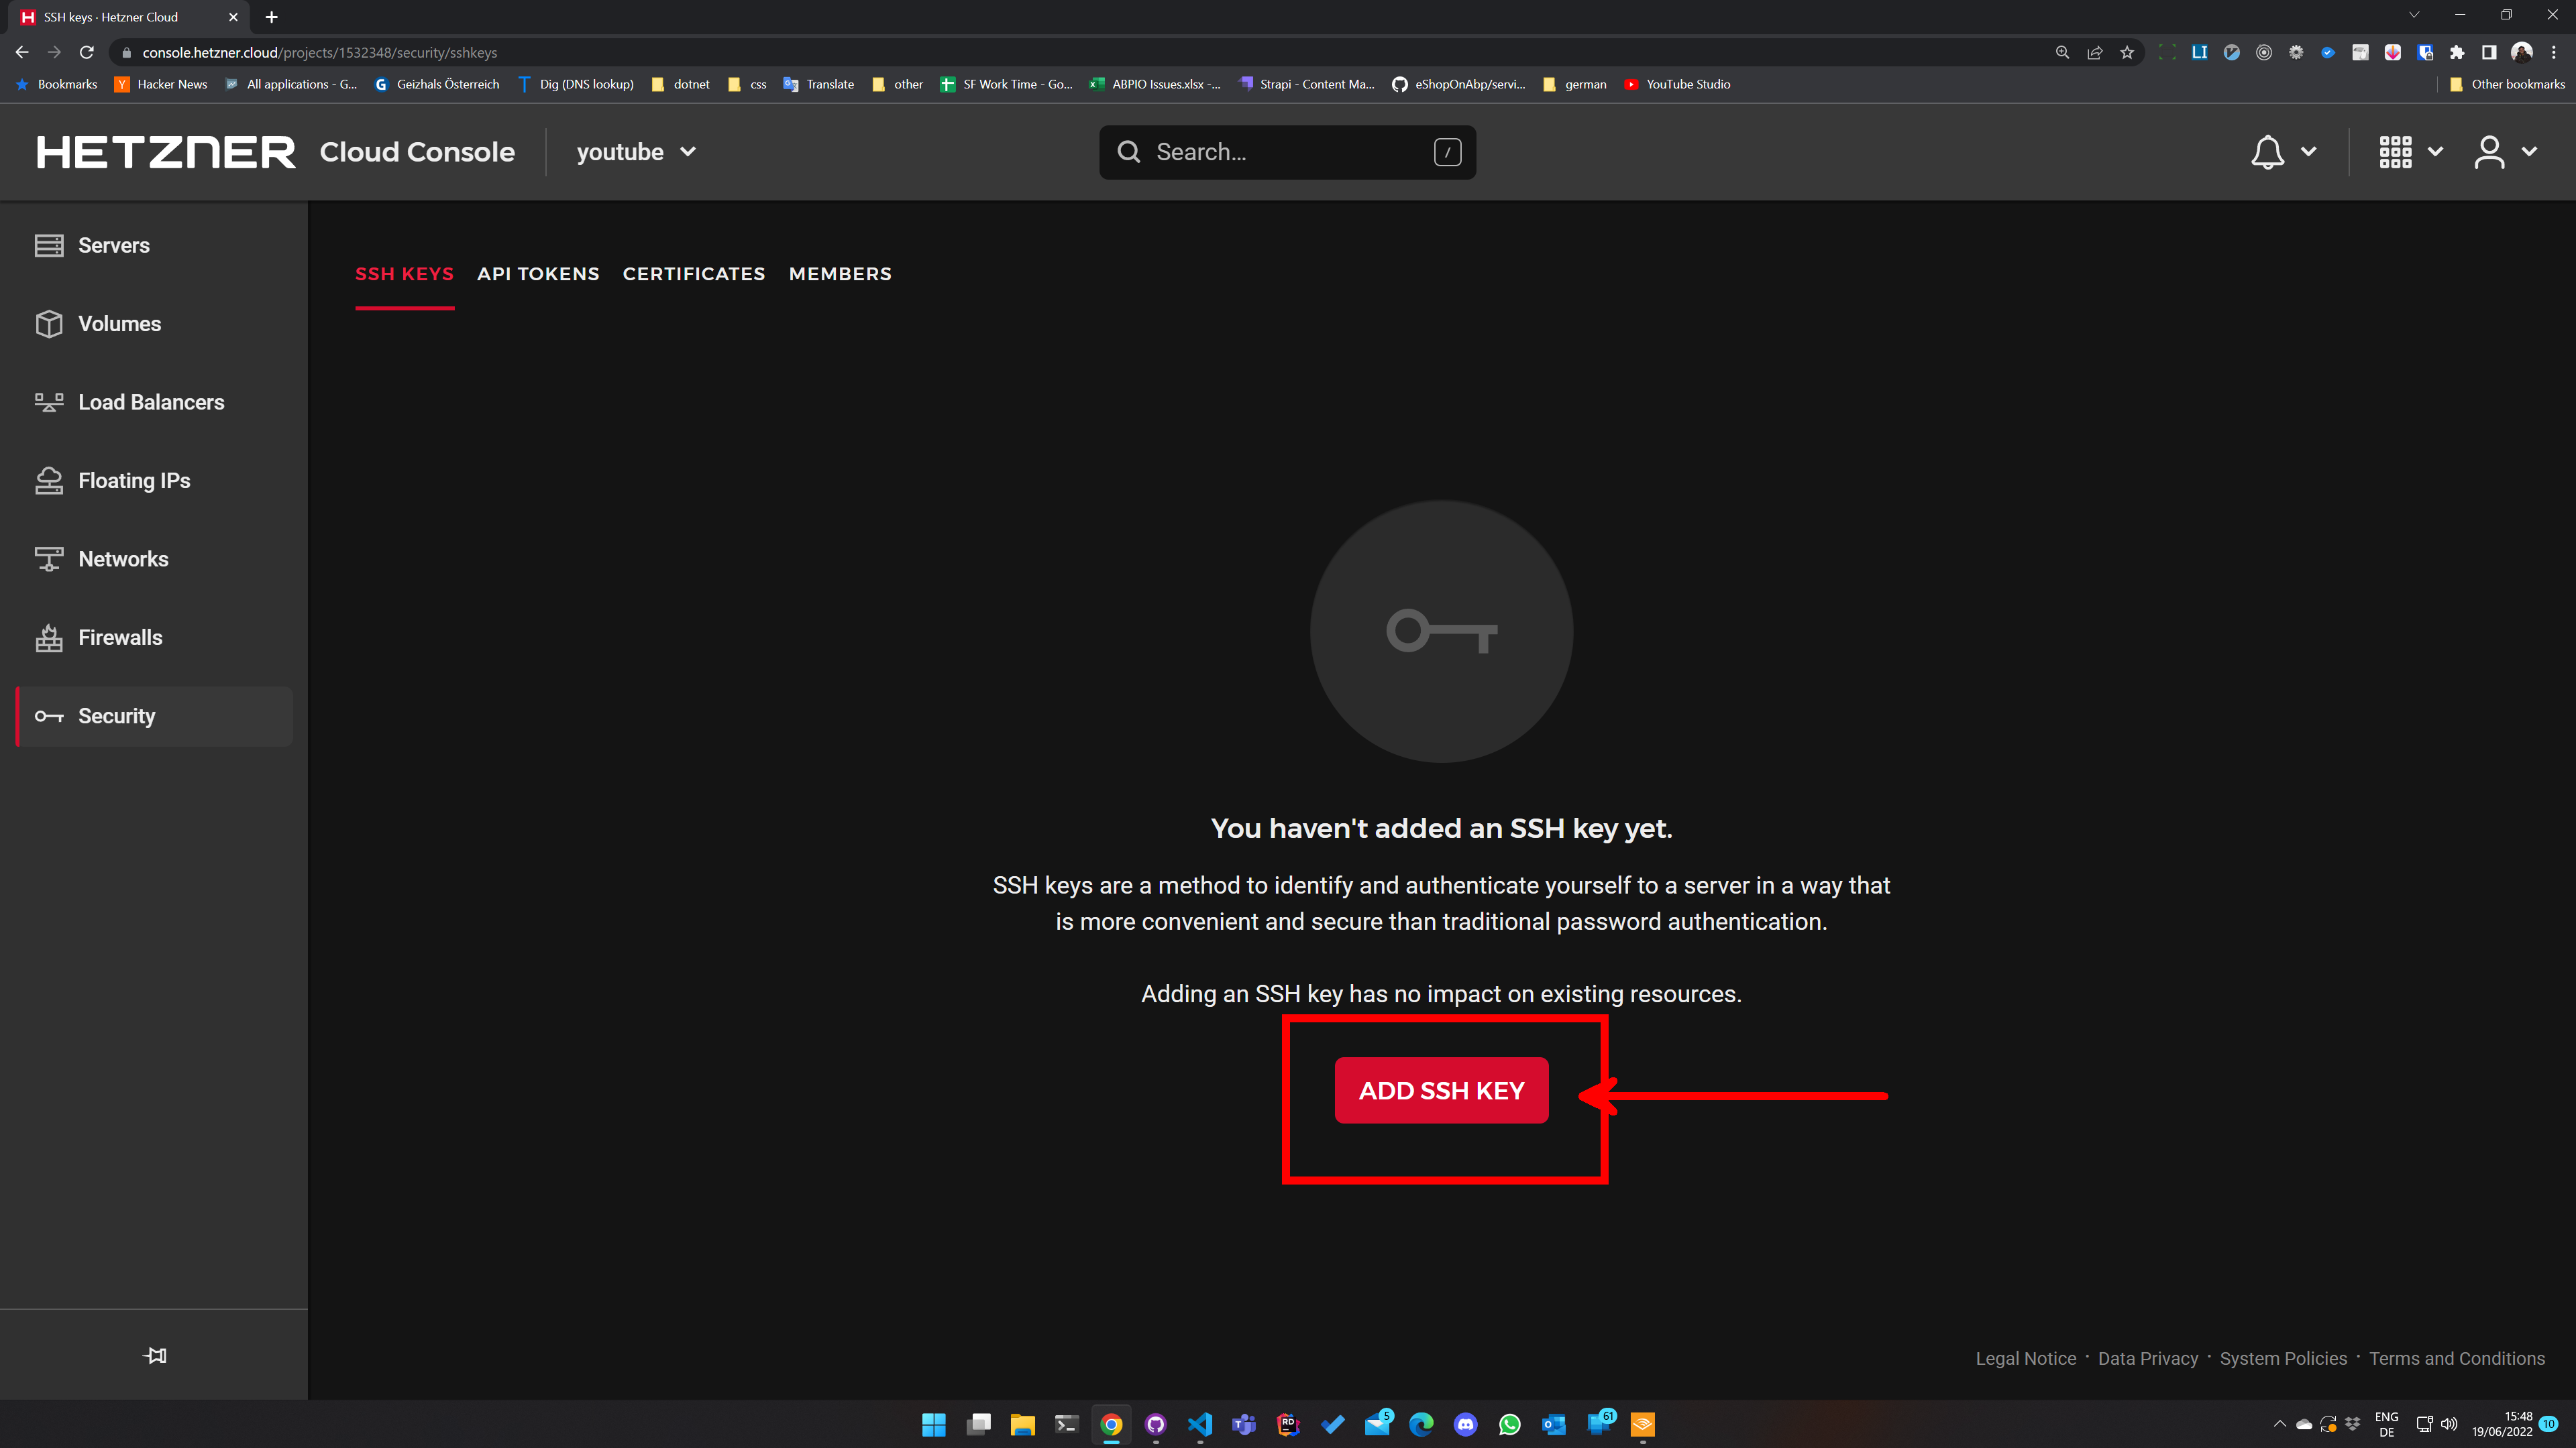Open the user account menu
This screenshot has height=1448, width=2576.
coord(2490,152)
